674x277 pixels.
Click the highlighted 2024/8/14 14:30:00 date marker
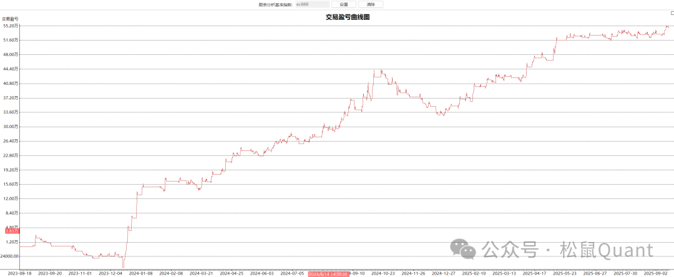tap(328, 273)
